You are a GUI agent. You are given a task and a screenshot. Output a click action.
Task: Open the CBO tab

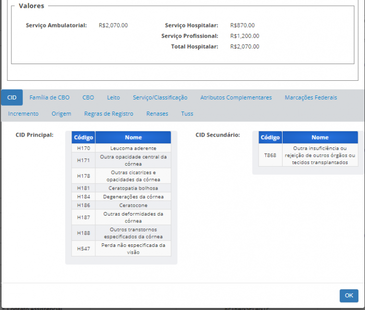[x=88, y=97]
